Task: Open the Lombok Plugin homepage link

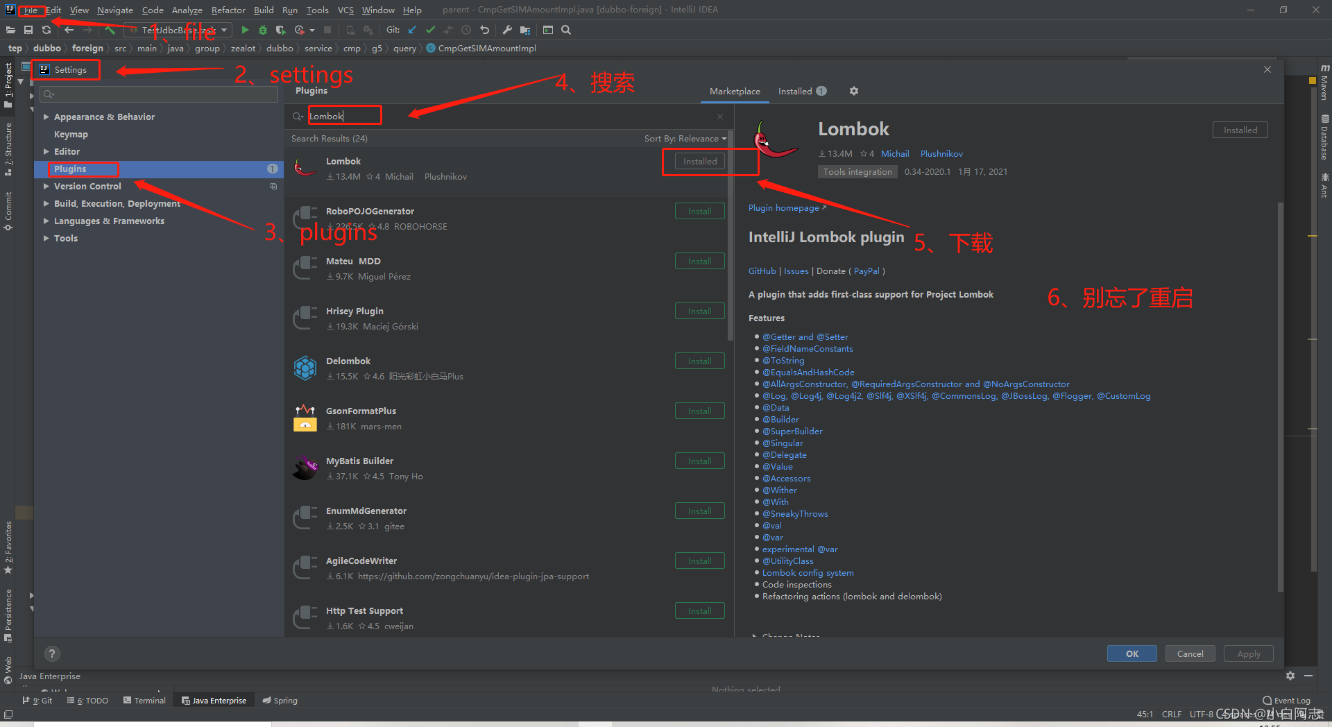Action: [783, 207]
